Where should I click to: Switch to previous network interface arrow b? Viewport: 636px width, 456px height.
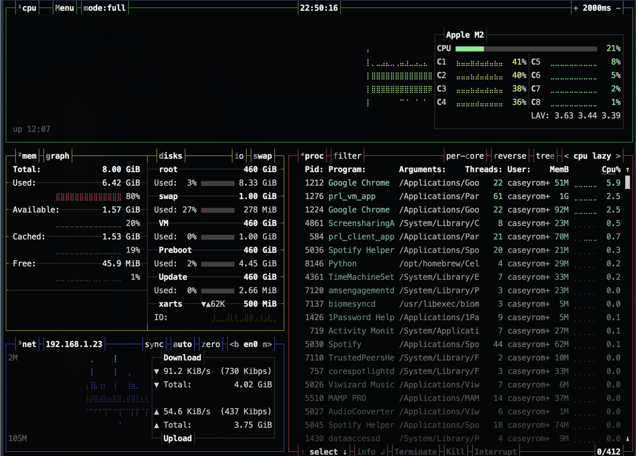[x=234, y=344]
